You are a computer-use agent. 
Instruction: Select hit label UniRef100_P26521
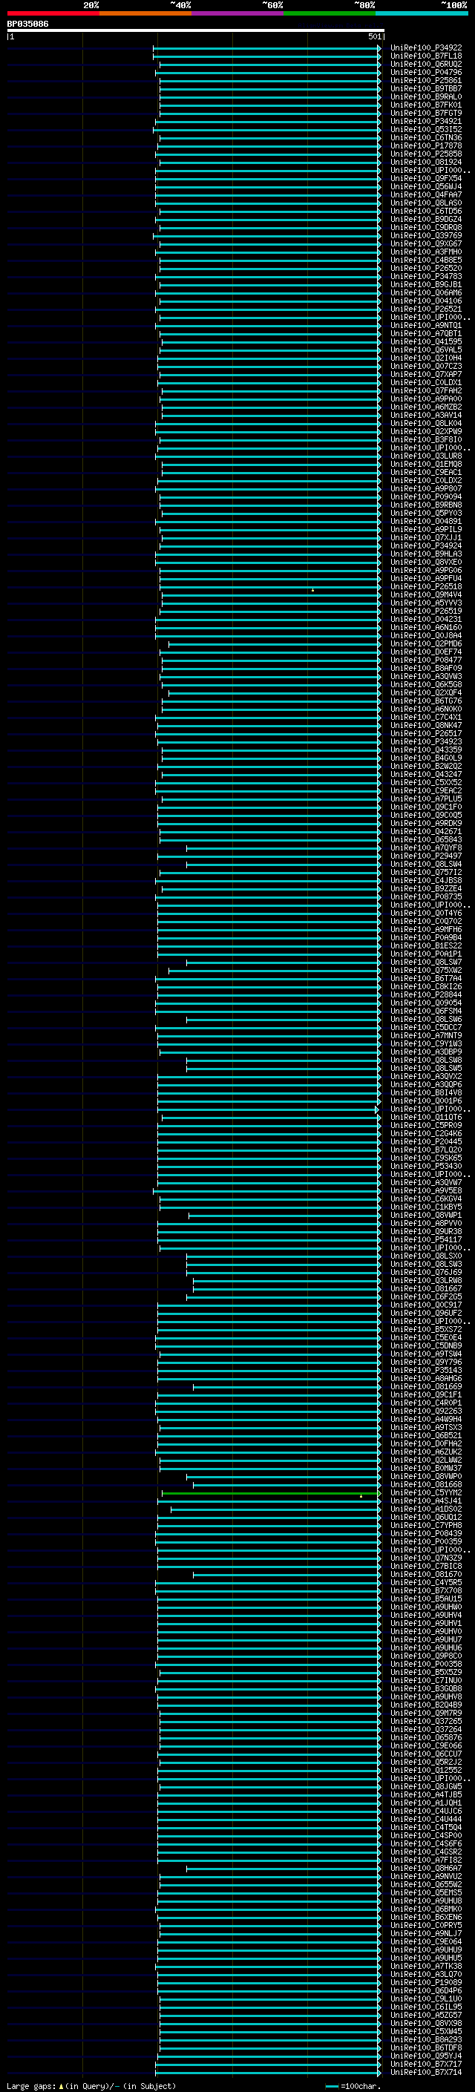tap(426, 309)
